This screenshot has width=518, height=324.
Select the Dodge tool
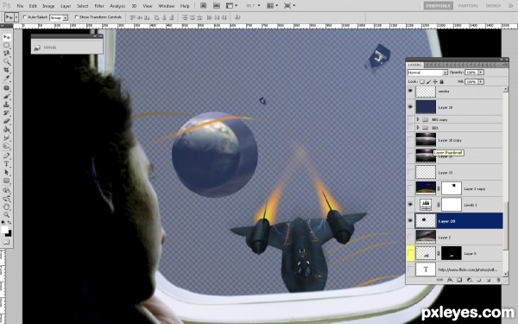6,146
